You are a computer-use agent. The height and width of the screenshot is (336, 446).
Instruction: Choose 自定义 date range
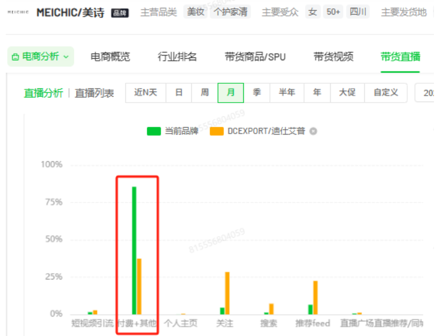point(386,93)
